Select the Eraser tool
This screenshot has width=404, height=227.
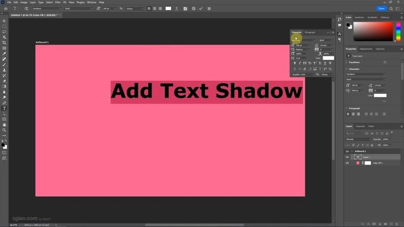coord(4,81)
